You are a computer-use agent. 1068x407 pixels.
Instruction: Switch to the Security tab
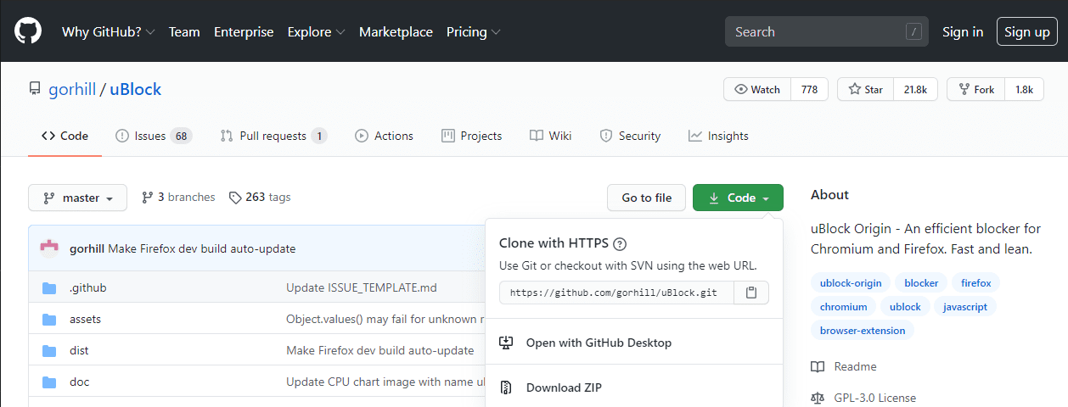click(x=630, y=136)
